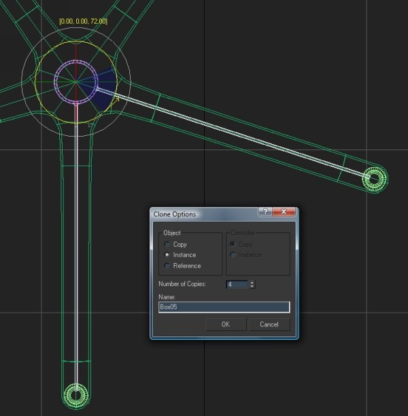Choose the Instance radio button under Object
Screen dimensions: 408x416
point(168,255)
